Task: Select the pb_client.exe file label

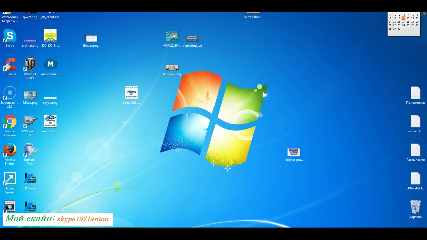Action: [50, 17]
